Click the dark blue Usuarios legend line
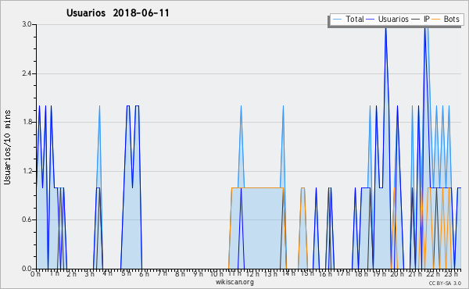469x289 pixels. tap(371, 20)
